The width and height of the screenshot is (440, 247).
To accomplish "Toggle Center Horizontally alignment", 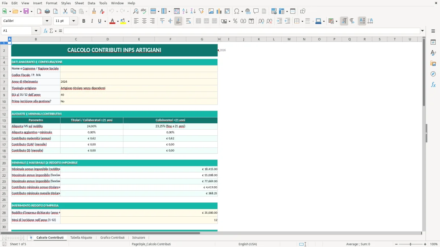I will [x=144, y=21].
